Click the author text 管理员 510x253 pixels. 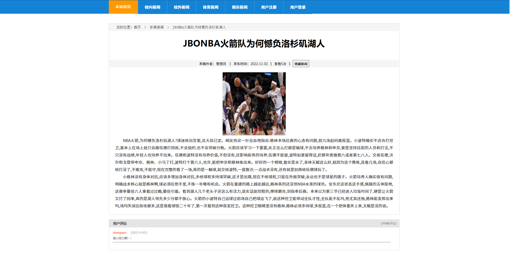point(221,64)
